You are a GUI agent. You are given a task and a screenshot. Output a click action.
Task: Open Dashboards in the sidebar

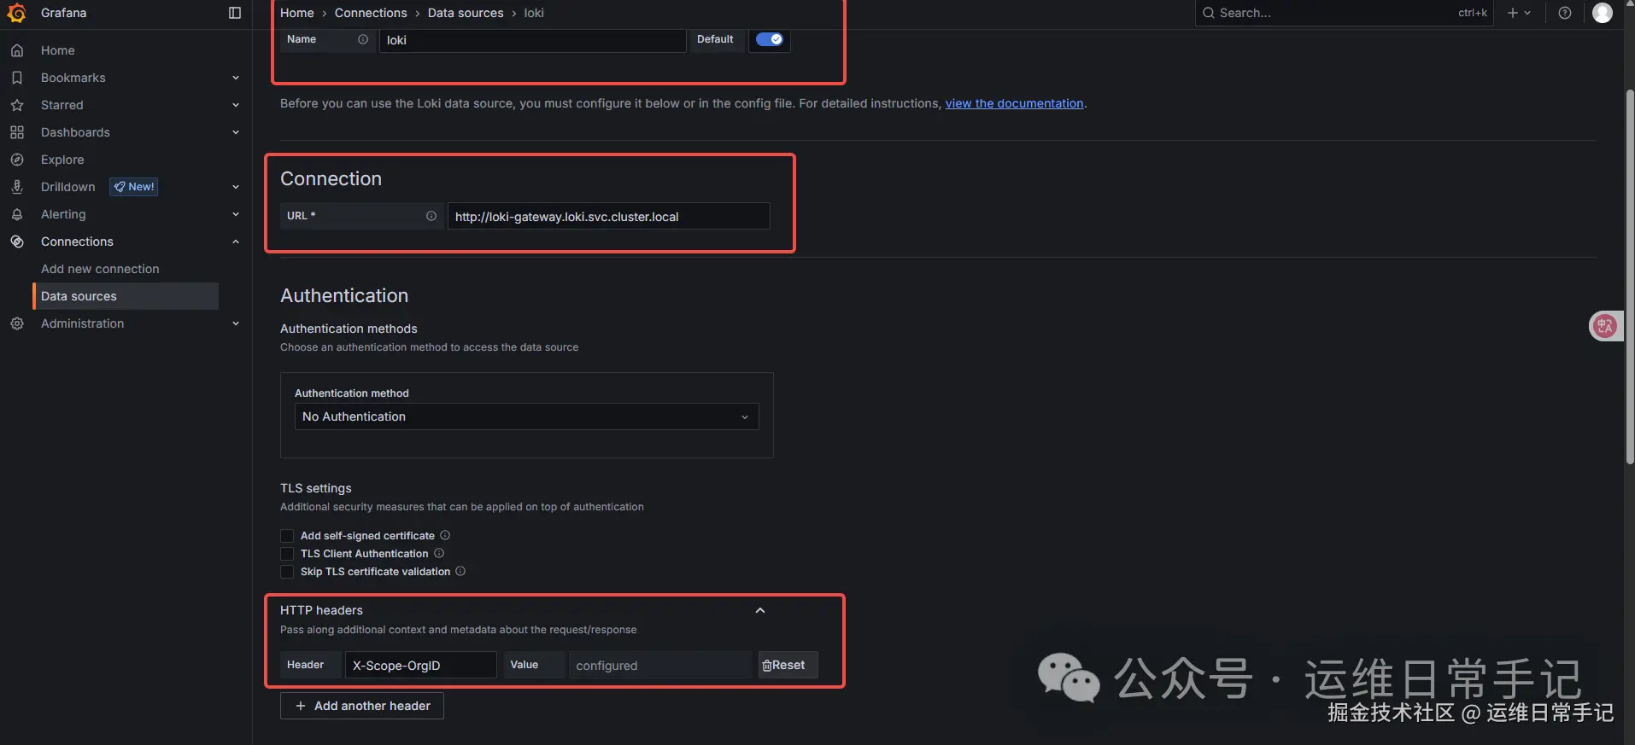point(75,132)
